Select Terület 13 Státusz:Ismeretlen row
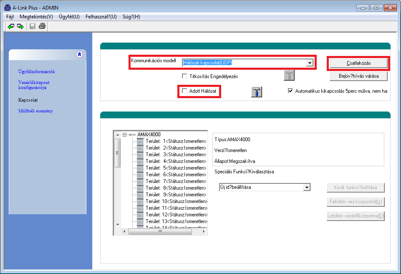 (177, 221)
